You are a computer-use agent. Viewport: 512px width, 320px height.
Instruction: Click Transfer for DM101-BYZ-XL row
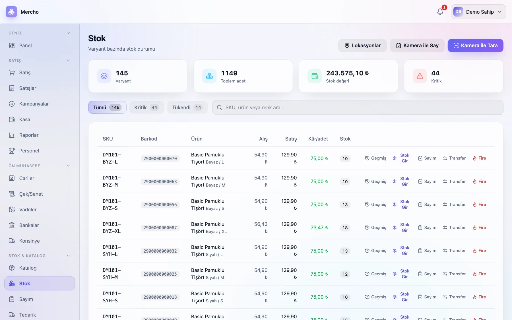(x=454, y=228)
